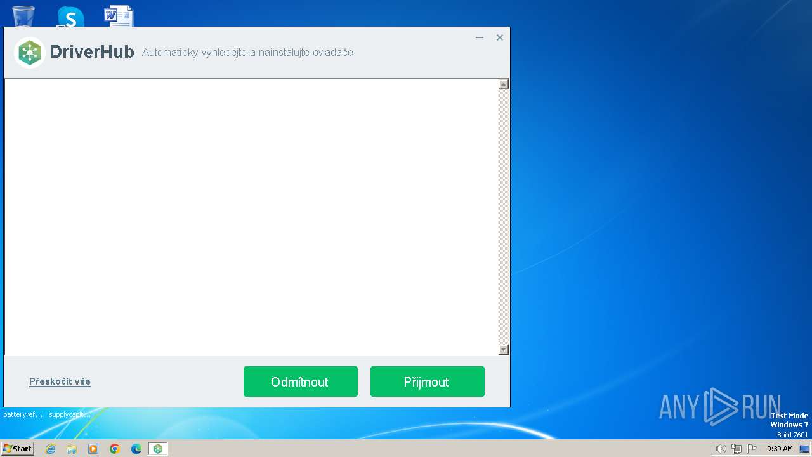
Task: Click the 9:39 AM system clock
Action: (x=780, y=449)
